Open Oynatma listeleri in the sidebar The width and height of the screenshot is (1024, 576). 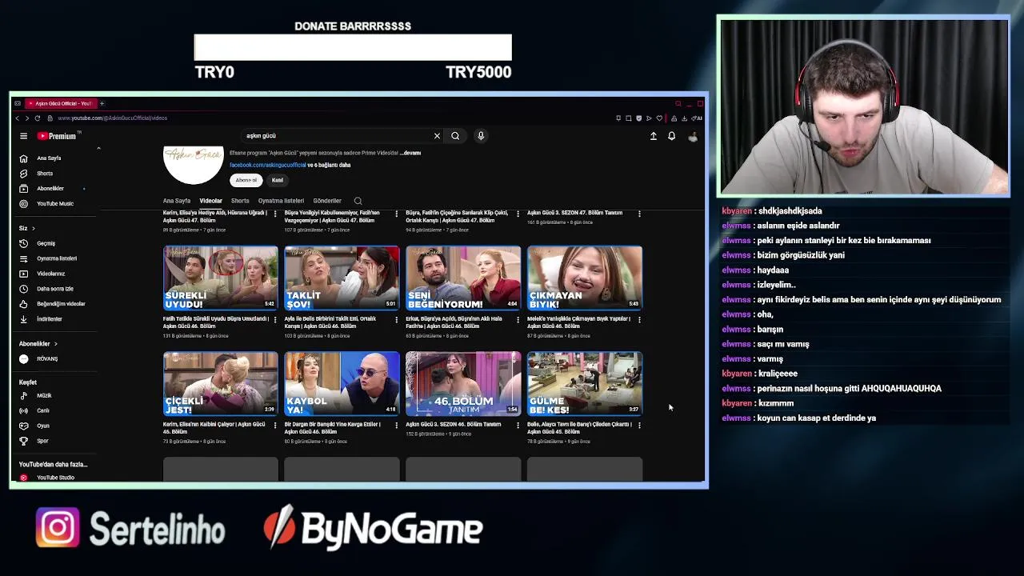tap(57, 258)
